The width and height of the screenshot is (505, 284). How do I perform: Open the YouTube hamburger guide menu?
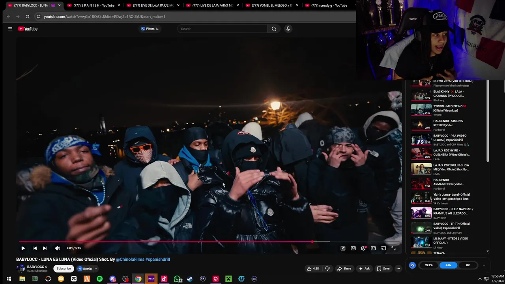pyautogui.click(x=10, y=29)
